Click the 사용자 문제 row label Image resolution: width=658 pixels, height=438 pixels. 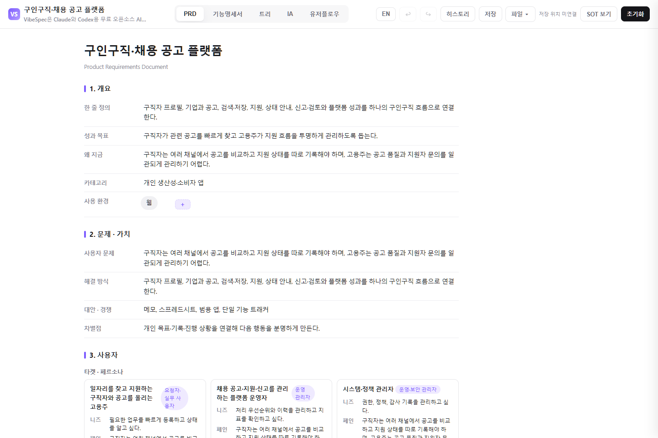pos(99,253)
